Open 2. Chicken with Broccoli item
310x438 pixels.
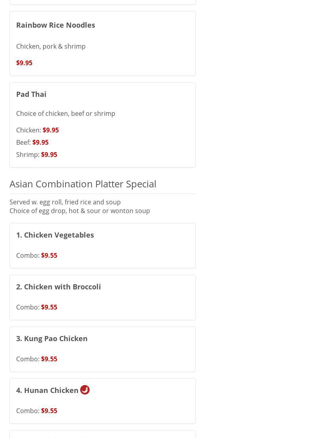58,287
